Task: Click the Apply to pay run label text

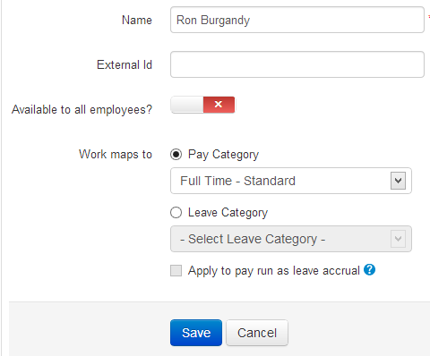Action: [x=274, y=271]
